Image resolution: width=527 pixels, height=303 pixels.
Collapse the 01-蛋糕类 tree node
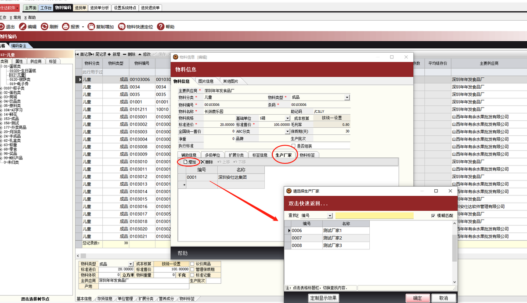[x=2, y=66]
